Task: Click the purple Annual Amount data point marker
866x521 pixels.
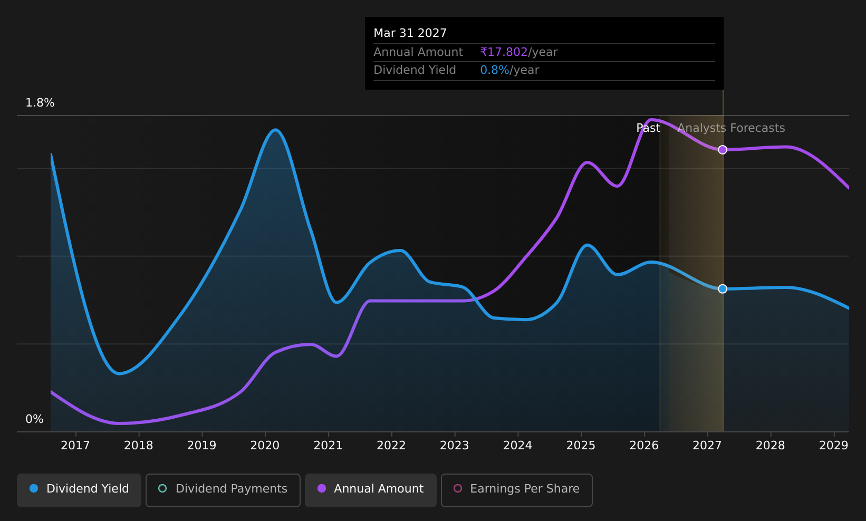Action: [x=723, y=150]
